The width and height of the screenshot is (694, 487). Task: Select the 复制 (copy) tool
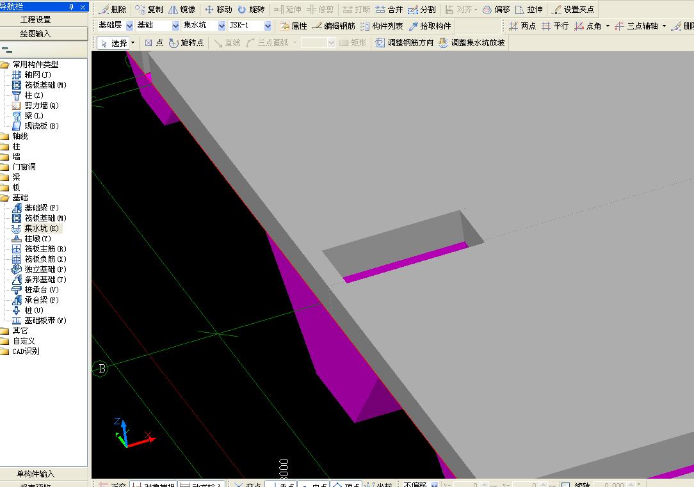point(149,10)
